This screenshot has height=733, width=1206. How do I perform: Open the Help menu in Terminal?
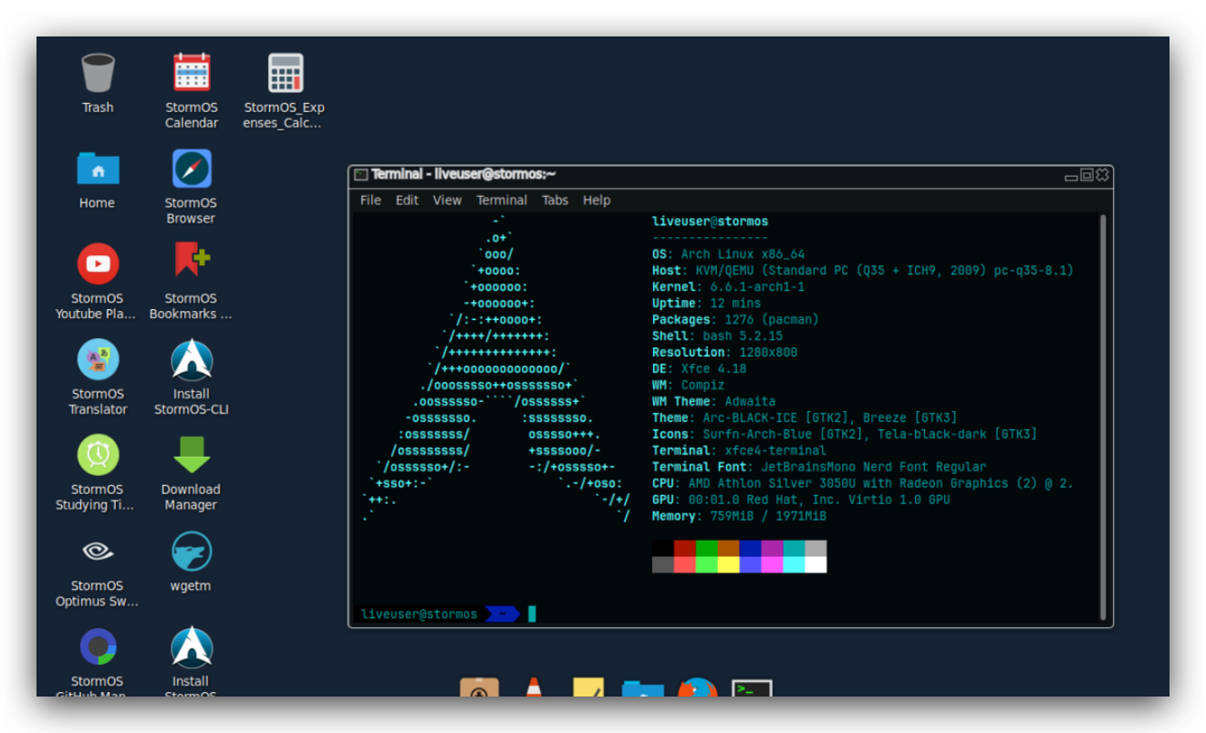coord(597,201)
